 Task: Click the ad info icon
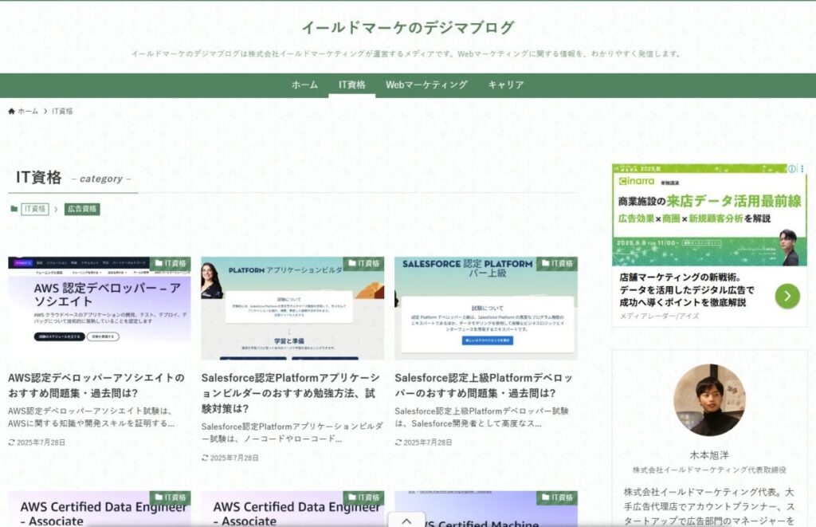[x=791, y=169]
